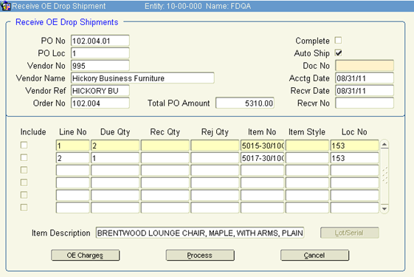Focus the PO Loc field
This screenshot has width=414, height=277.
[100, 53]
